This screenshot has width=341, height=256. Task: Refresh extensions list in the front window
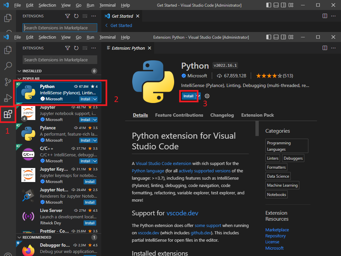pyautogui.click(x=76, y=48)
